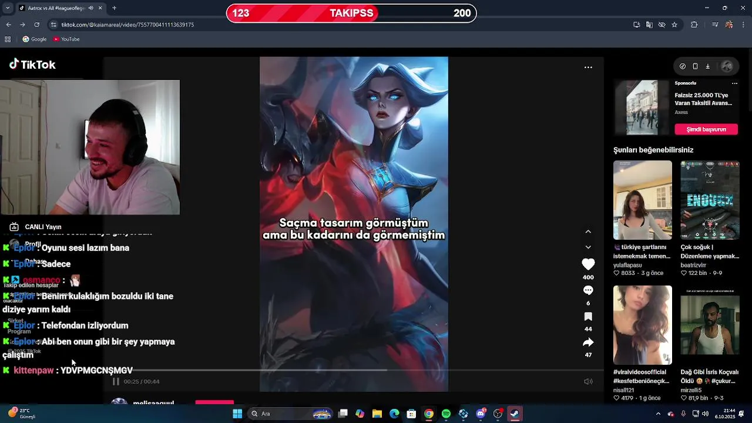This screenshot has width=752, height=423.
Task: Open Discord from the taskbar
Action: [481, 414]
